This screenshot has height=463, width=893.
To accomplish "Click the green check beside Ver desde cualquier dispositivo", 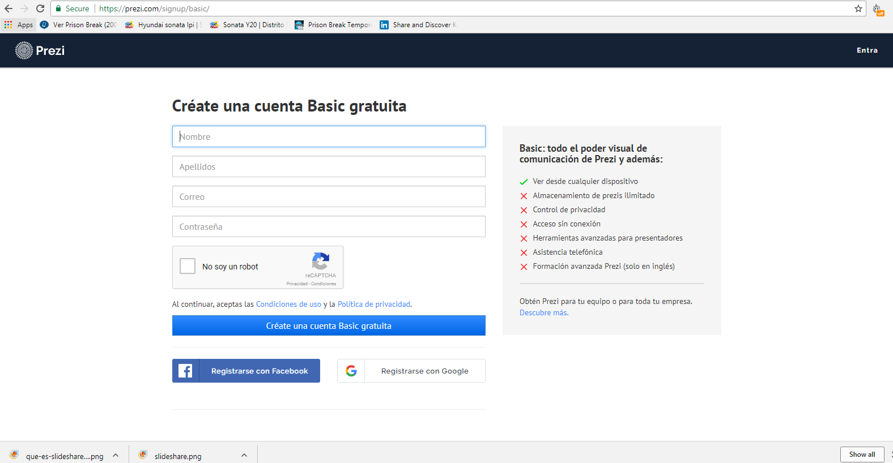I will point(524,182).
